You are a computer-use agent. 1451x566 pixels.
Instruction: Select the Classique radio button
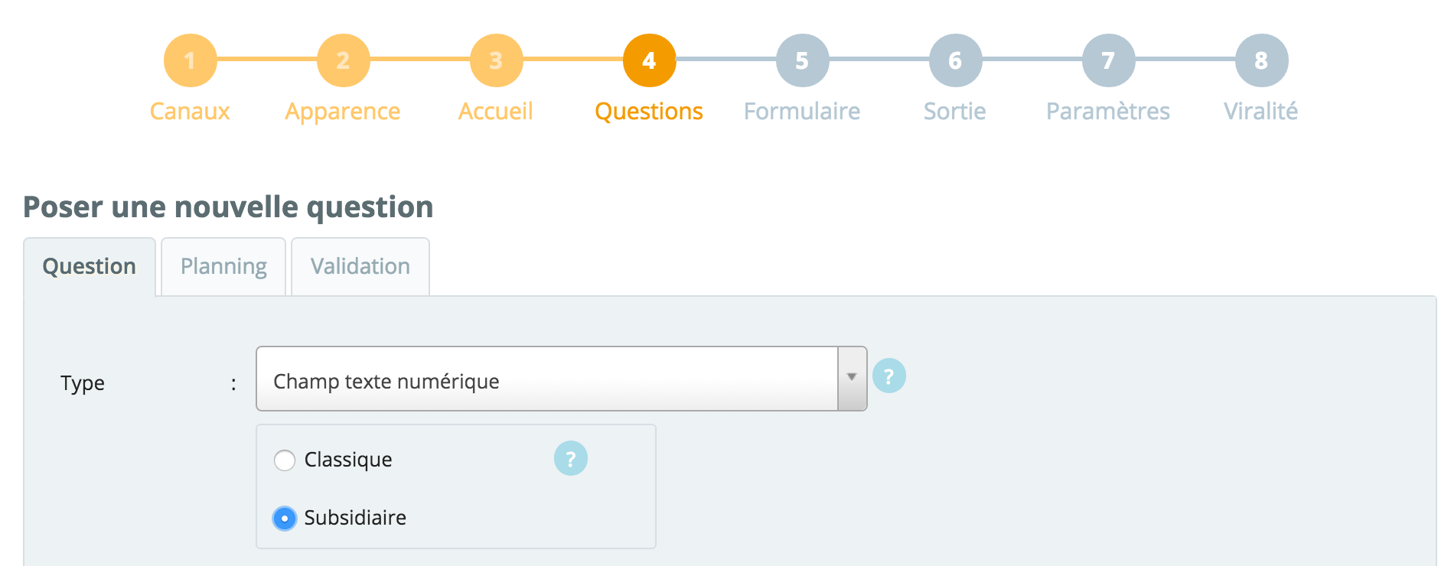point(285,460)
